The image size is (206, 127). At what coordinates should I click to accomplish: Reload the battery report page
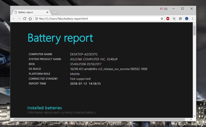tap(25, 19)
